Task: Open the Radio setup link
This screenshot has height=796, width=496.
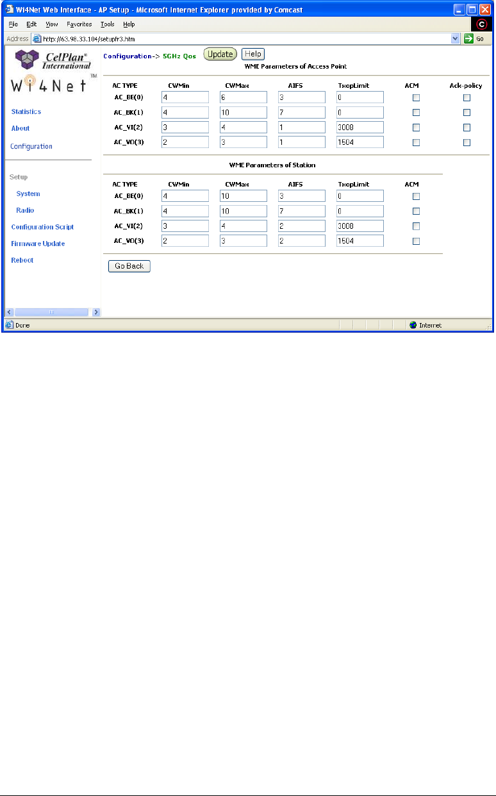Action: tap(26, 210)
